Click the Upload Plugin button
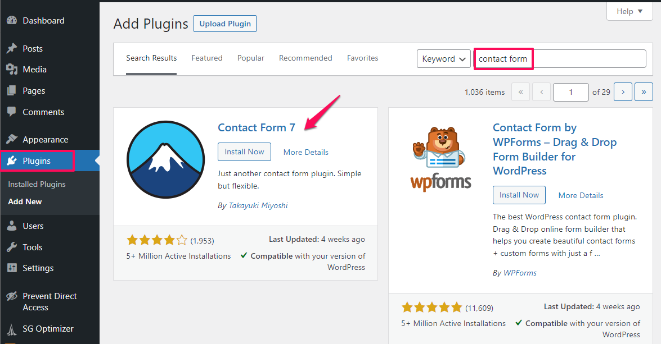This screenshot has width=661, height=344. (x=225, y=24)
